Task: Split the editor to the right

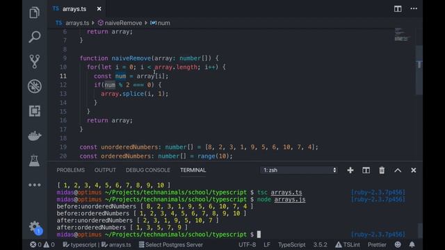Action: click(x=398, y=9)
